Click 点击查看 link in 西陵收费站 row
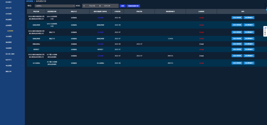This screenshot has width=267, height=125. point(100,44)
